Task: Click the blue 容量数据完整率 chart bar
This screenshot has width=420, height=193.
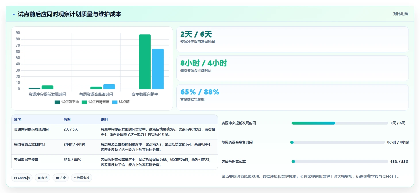Action: 158,69
